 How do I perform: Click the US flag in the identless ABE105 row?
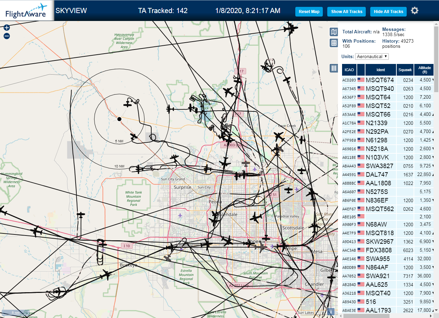pos(361,217)
